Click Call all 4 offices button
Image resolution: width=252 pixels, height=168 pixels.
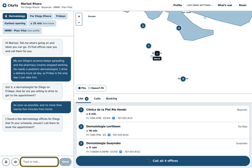pyautogui.click(x=163, y=161)
